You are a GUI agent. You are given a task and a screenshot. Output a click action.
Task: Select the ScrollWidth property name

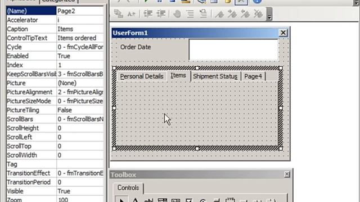coord(31,155)
